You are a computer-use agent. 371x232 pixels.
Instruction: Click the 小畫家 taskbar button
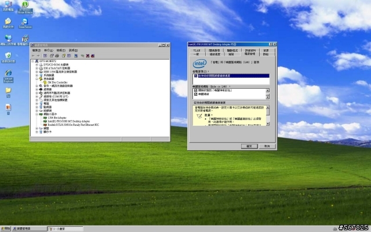click(x=66, y=229)
